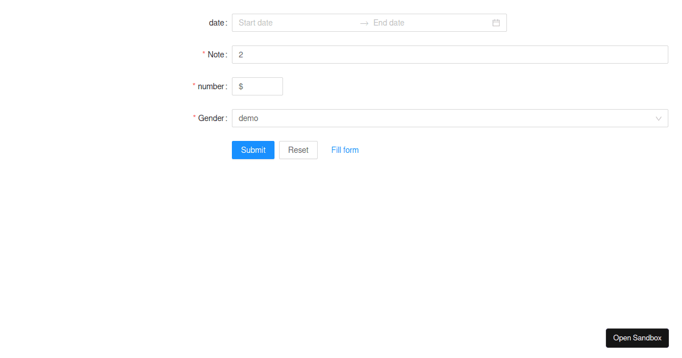Open the Gender dropdown showing demo
Image resolution: width=682 pixels, height=358 pixels.
pos(398,118)
